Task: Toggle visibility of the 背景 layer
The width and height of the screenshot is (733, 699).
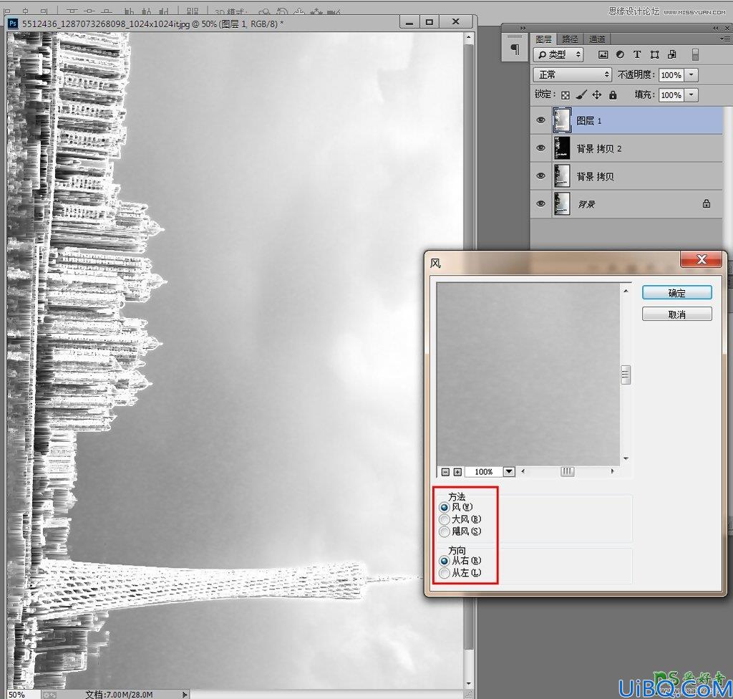Action: tap(541, 204)
